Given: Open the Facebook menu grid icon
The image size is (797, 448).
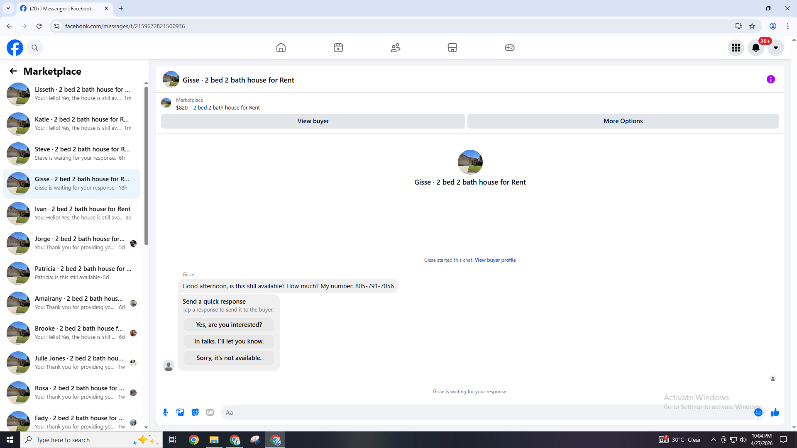Looking at the screenshot, I should coord(736,48).
